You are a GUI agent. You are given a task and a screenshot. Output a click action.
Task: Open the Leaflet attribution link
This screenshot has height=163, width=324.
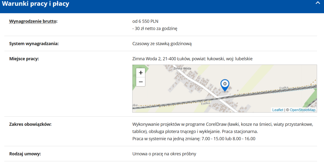tap(278, 110)
